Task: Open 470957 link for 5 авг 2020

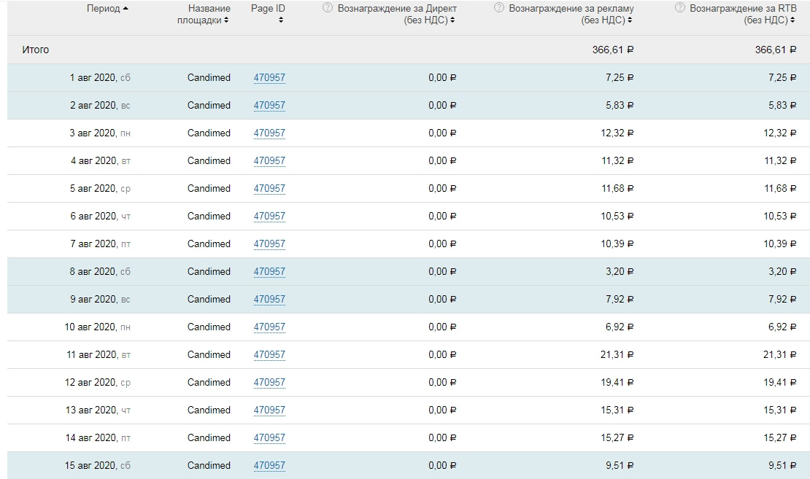Action: coord(269,189)
